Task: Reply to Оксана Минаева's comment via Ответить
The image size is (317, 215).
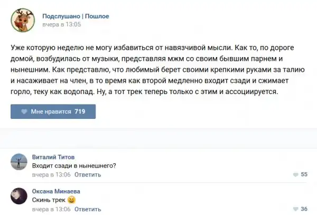Action: pos(88,209)
